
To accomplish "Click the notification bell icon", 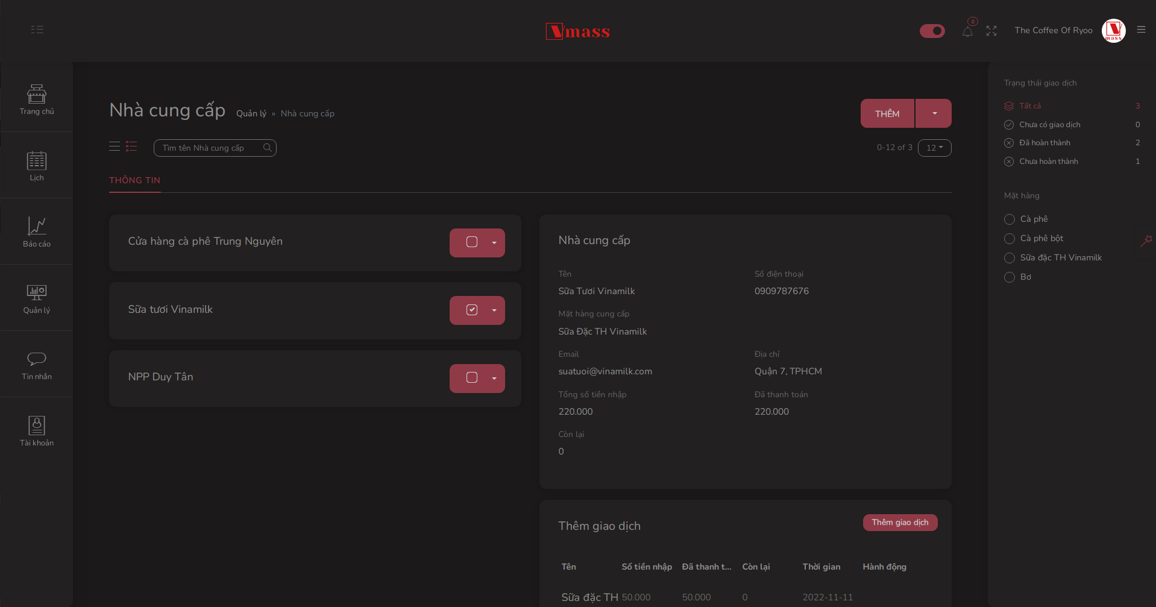I will tap(967, 31).
